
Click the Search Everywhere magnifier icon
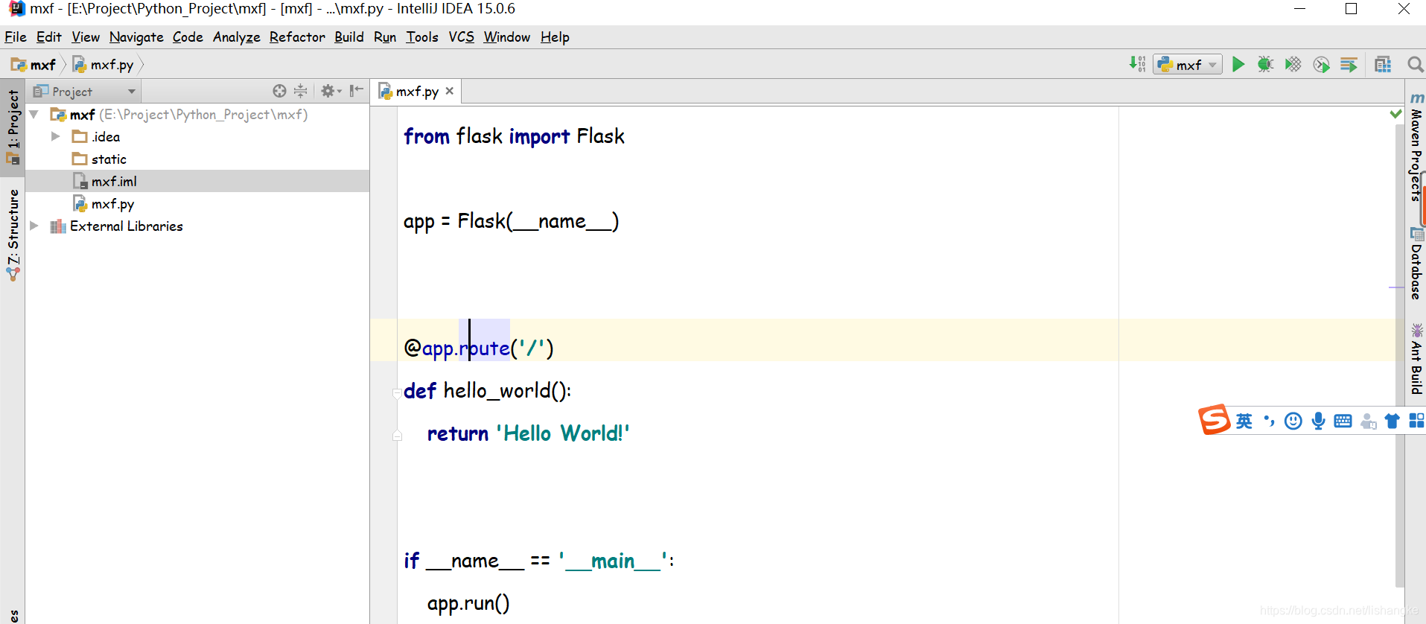[1415, 65]
